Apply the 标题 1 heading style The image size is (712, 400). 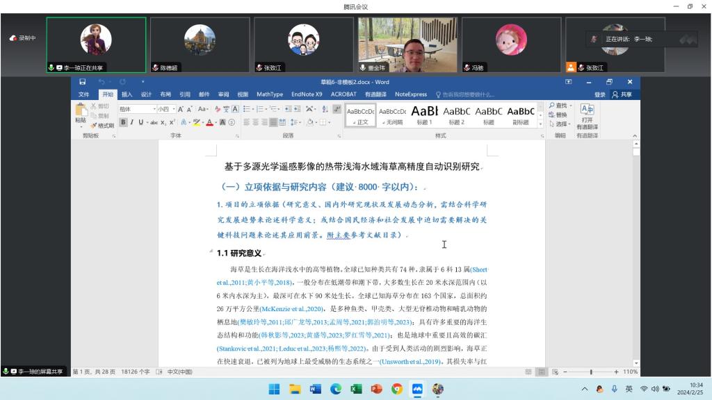coord(424,115)
